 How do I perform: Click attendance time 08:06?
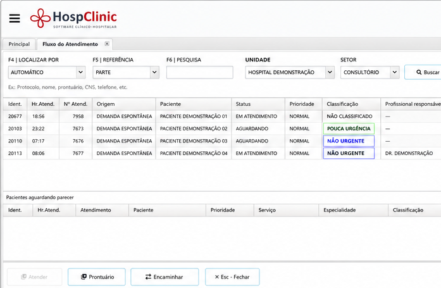point(38,153)
